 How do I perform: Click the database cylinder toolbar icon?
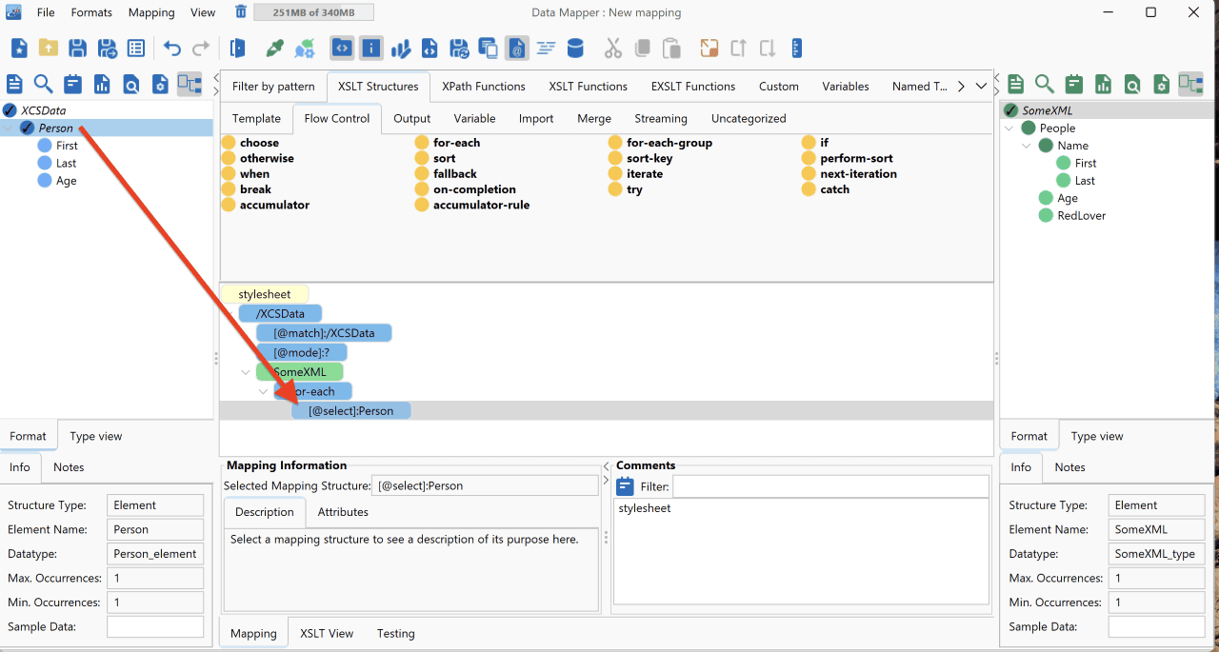point(575,48)
